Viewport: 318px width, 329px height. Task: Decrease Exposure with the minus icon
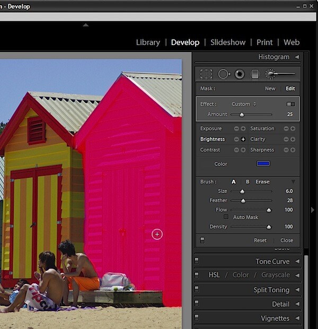[236, 128]
